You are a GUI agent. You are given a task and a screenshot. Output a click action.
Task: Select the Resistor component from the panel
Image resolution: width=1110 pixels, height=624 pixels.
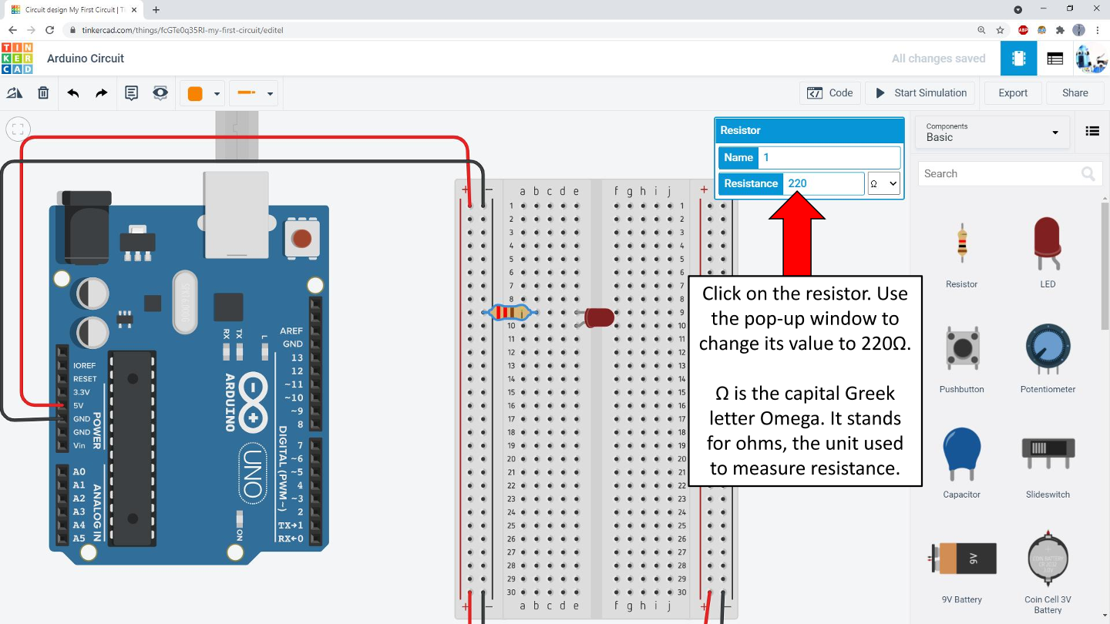(960, 247)
